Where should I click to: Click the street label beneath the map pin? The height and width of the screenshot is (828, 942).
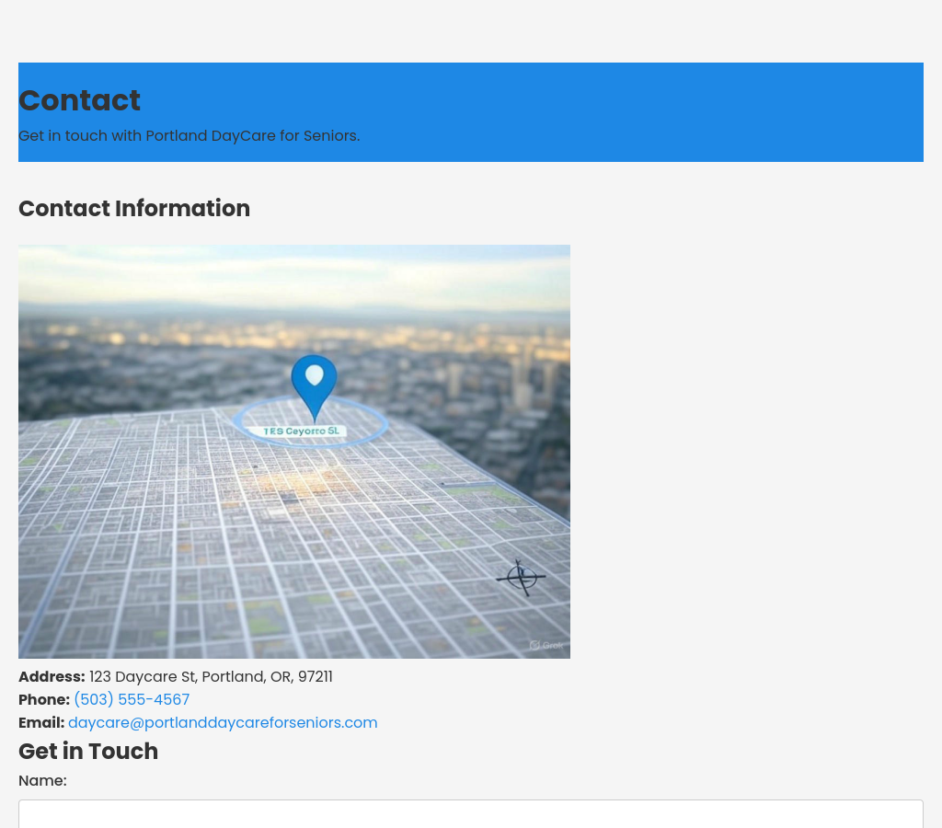pyautogui.click(x=302, y=431)
